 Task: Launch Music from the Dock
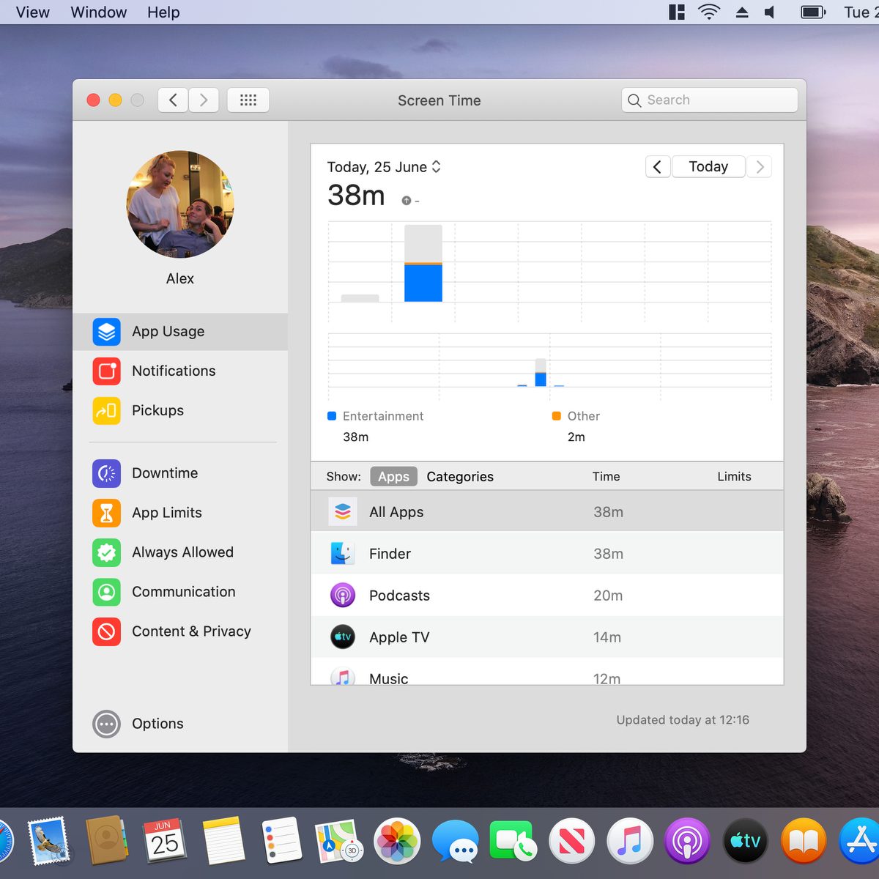[630, 841]
